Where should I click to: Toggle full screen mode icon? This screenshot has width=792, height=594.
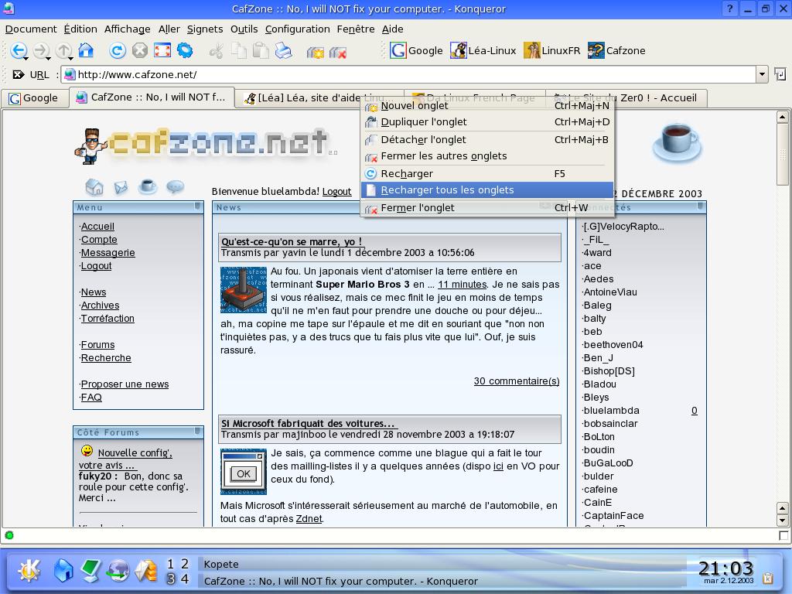pyautogui.click(x=162, y=50)
